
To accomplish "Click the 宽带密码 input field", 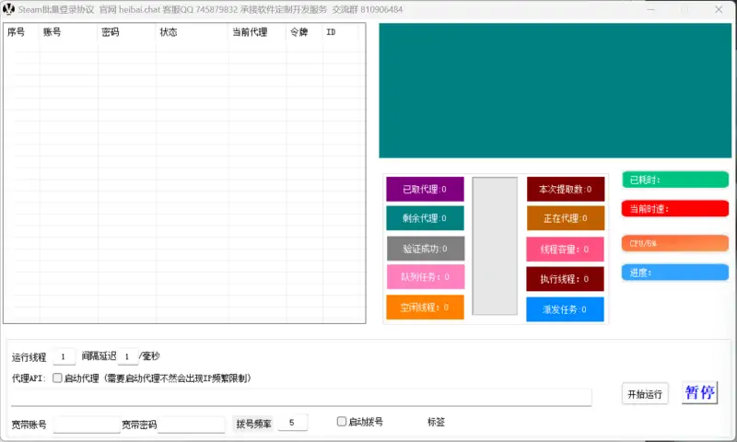I will coord(192,425).
